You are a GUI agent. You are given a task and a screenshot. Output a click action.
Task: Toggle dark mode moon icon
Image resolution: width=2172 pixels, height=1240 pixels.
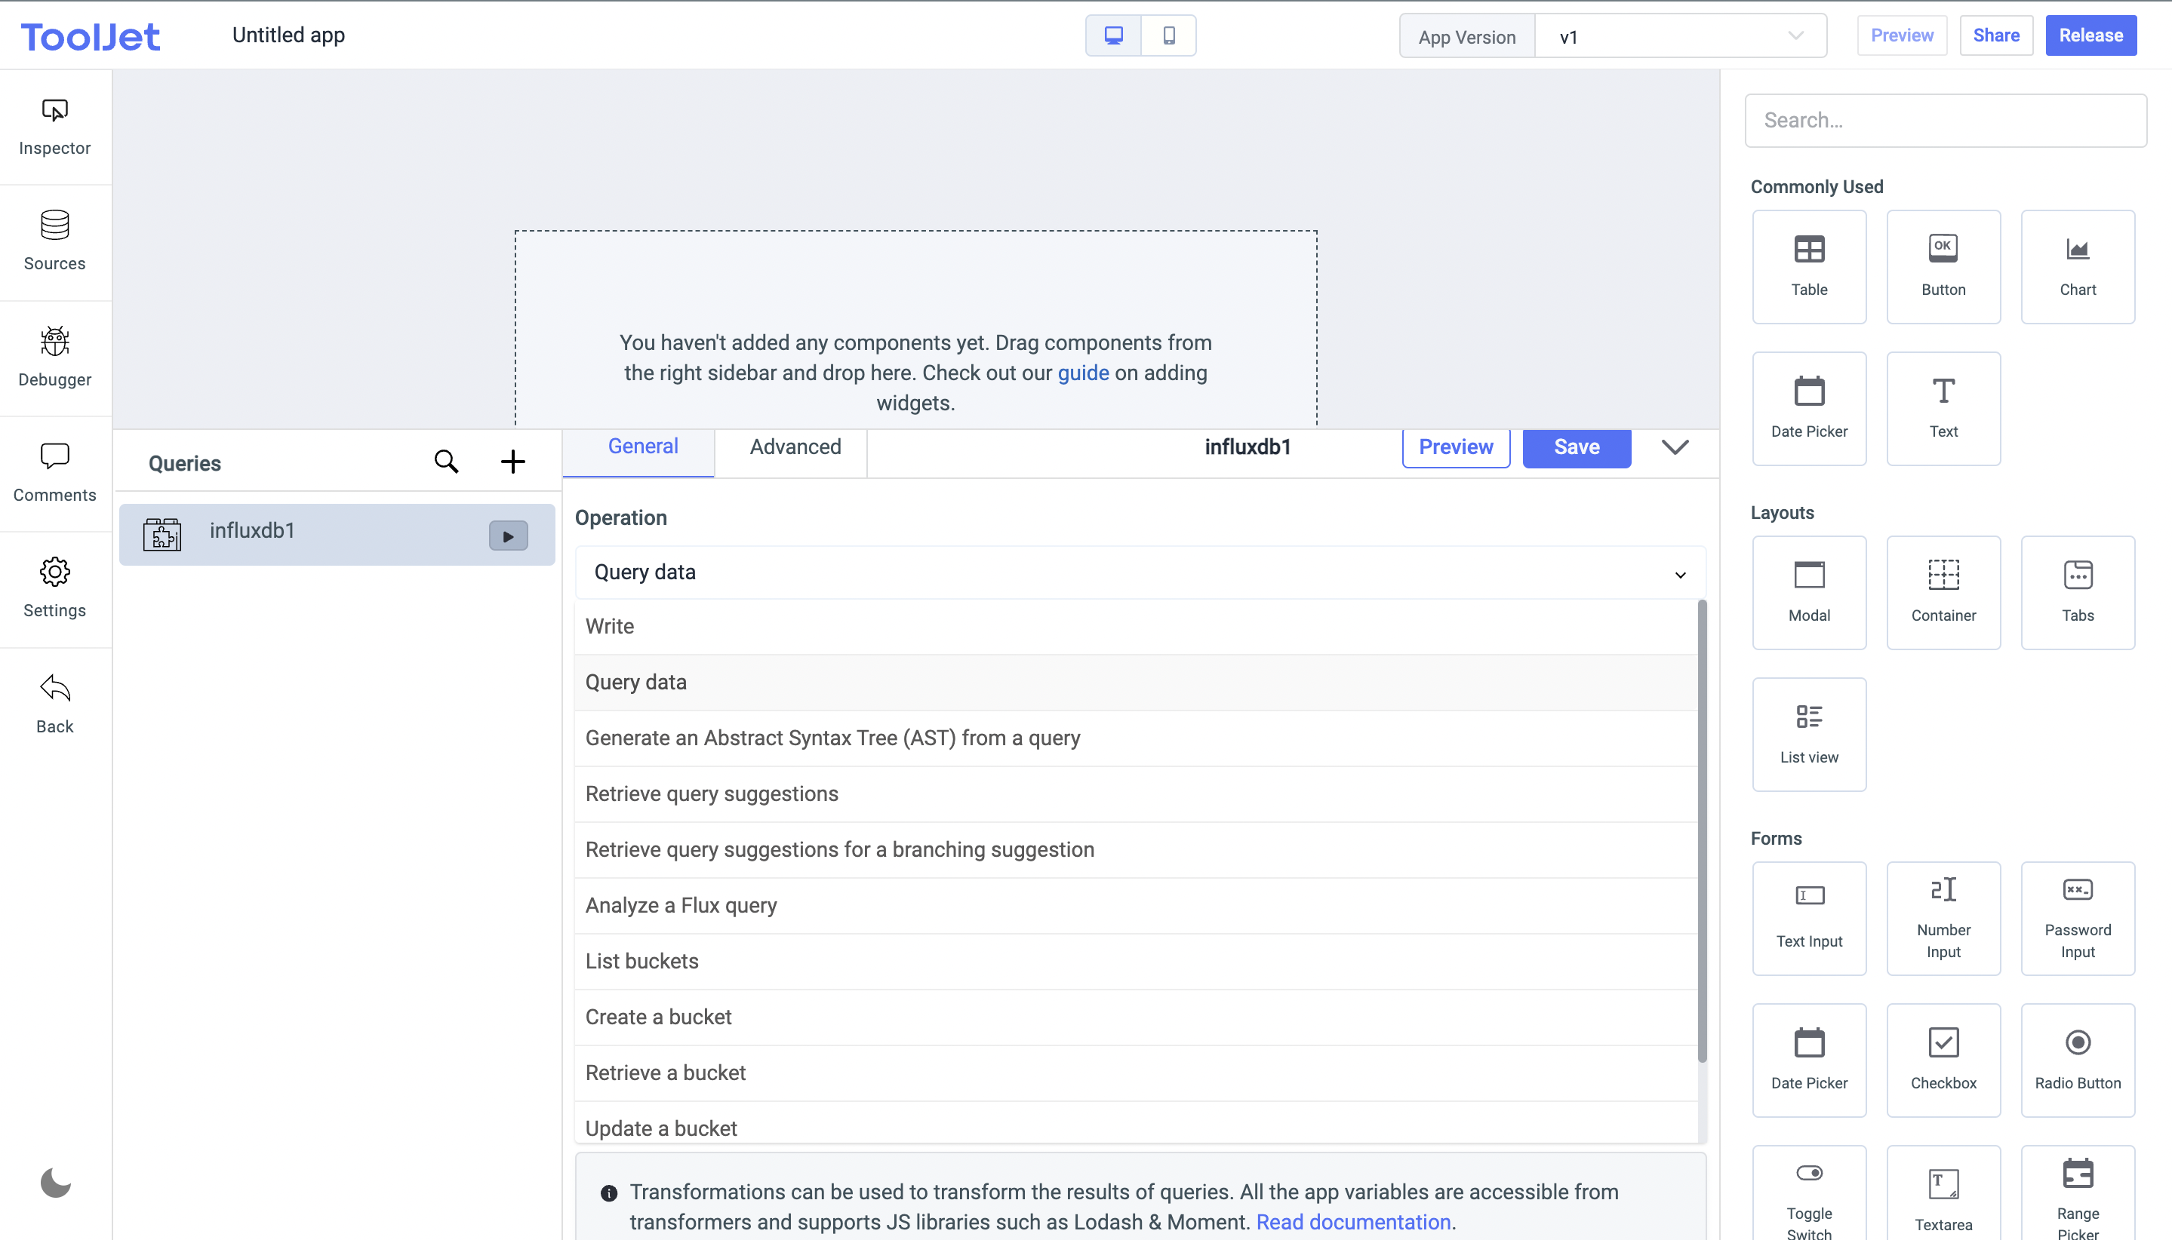coord(55,1182)
